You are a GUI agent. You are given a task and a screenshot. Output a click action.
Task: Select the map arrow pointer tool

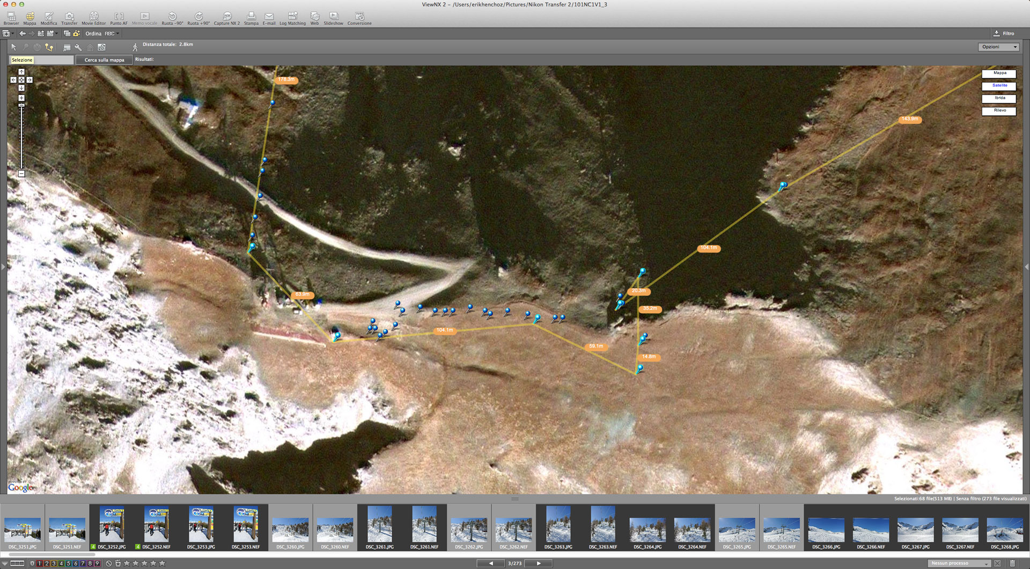(x=13, y=47)
